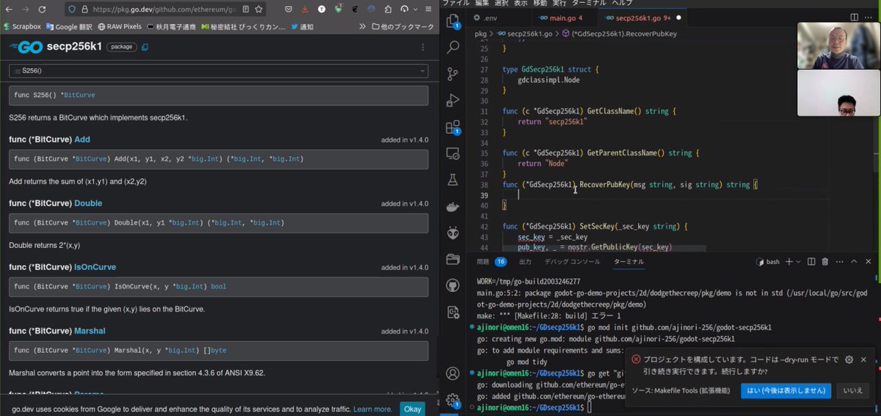Screen dimensions: 881x416
Task: Open the Manage gear in activity bar
Action: pos(453,401)
